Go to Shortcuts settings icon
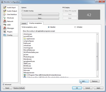 point(5,18)
